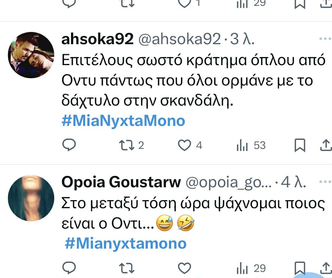Retweet Opoia Goustarw's tweet

pyautogui.click(x=127, y=268)
